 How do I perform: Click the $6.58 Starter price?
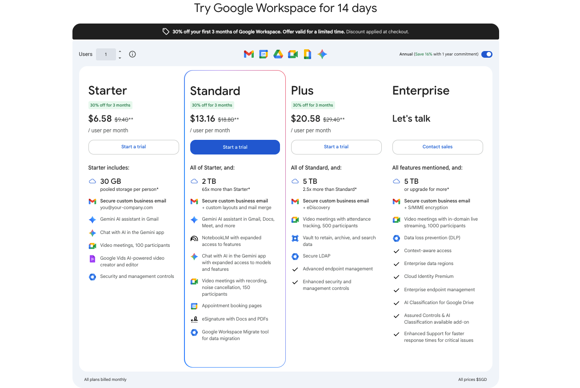pyautogui.click(x=100, y=119)
